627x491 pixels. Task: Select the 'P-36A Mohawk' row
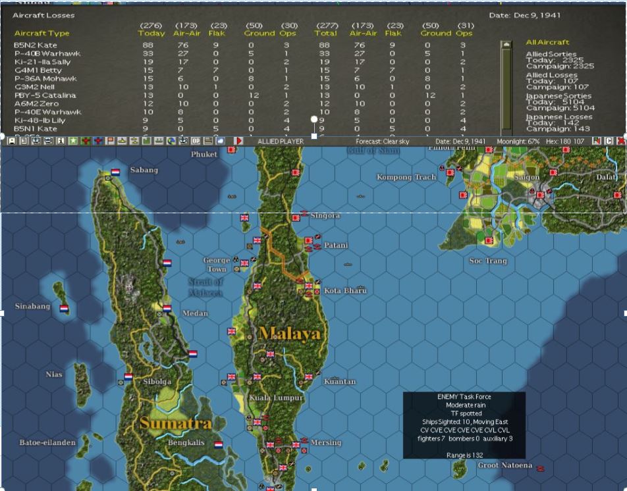[x=243, y=79]
